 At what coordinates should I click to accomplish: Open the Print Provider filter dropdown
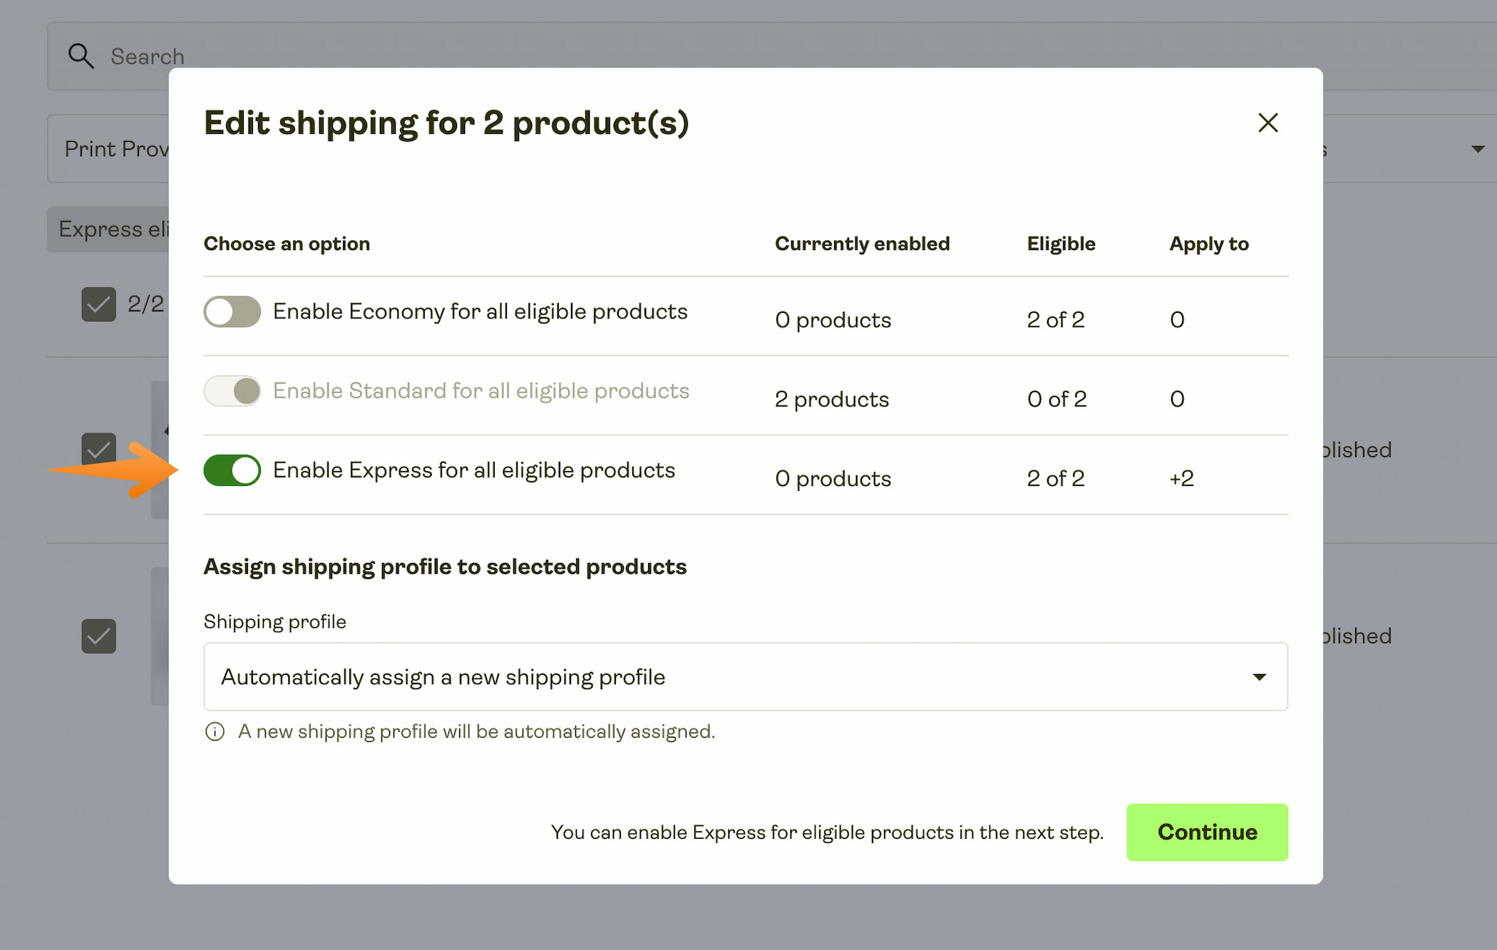pos(108,149)
